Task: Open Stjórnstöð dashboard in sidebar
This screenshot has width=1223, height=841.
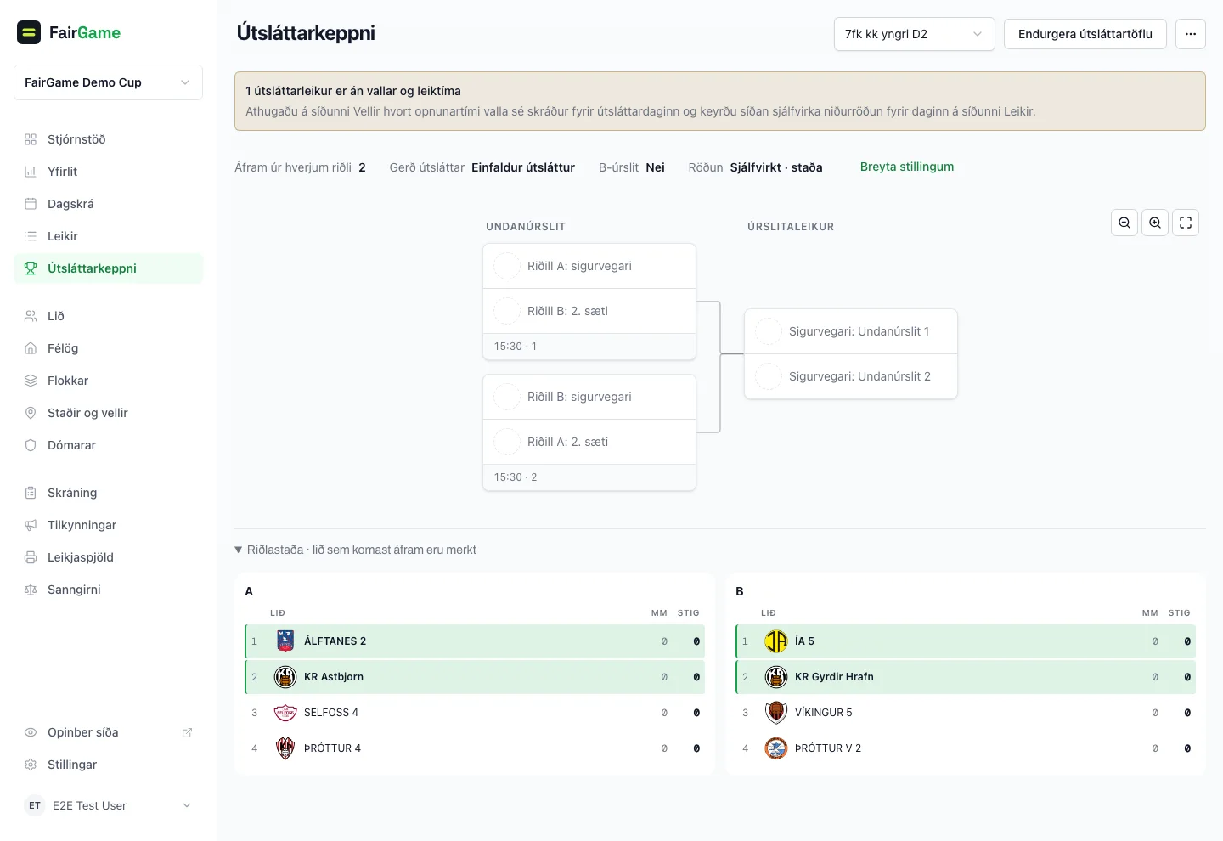Action: [108, 139]
